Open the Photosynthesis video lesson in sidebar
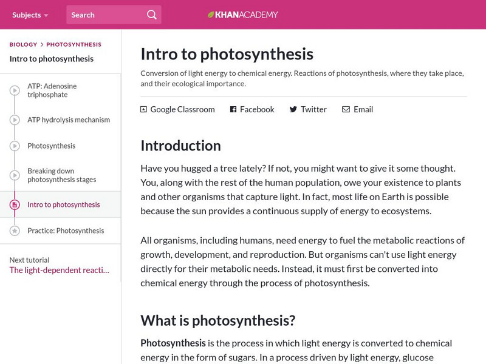486x364 pixels. [x=51, y=146]
